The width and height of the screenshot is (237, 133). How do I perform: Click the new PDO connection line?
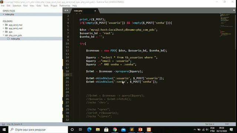[x=127, y=51]
